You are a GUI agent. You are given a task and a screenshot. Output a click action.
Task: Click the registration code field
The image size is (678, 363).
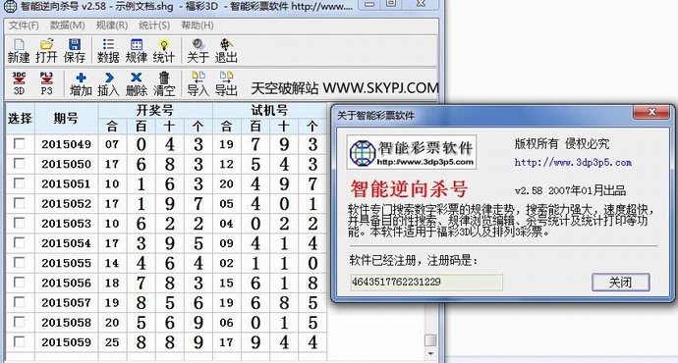coord(426,282)
